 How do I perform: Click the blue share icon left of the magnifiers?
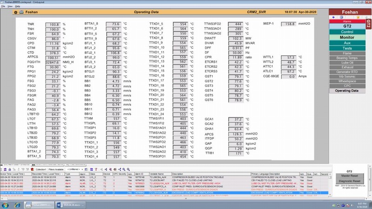click(120, 170)
